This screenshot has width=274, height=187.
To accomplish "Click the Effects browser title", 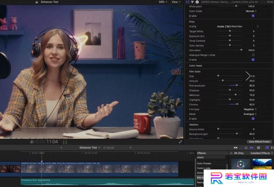I will tap(202, 153).
